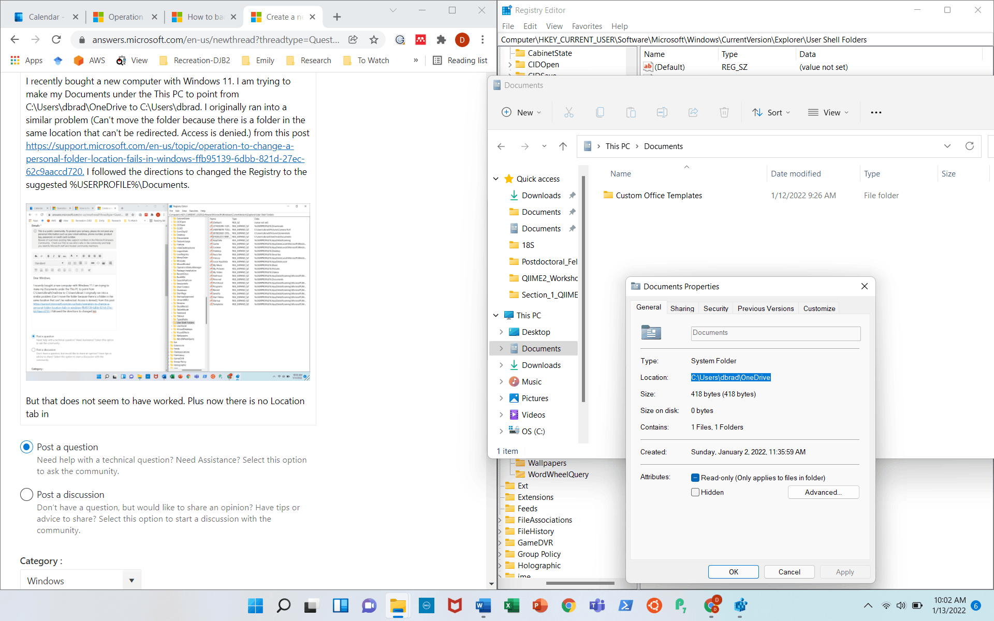994x621 pixels.
Task: Check the Hidden attribute checkbox
Action: tap(695, 492)
